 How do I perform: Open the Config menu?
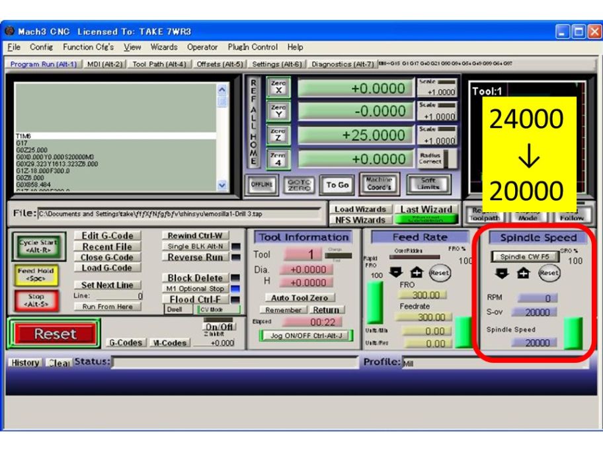pos(41,47)
